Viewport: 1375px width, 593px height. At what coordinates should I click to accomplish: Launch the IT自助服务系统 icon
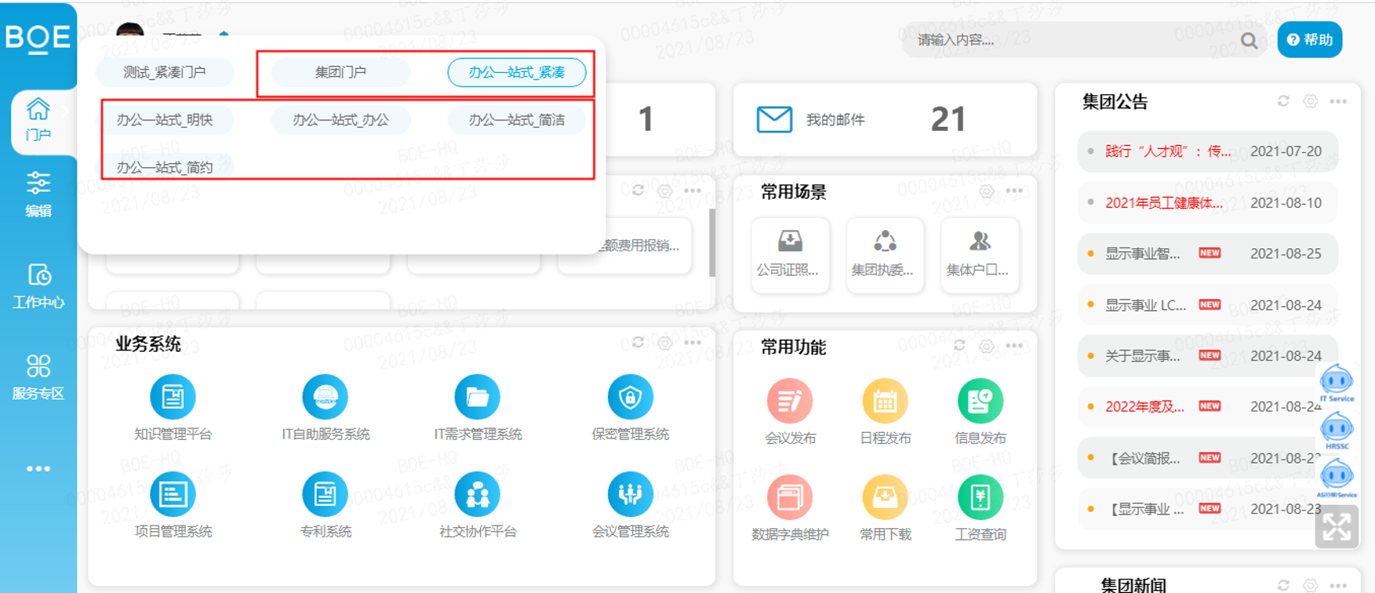click(x=325, y=396)
